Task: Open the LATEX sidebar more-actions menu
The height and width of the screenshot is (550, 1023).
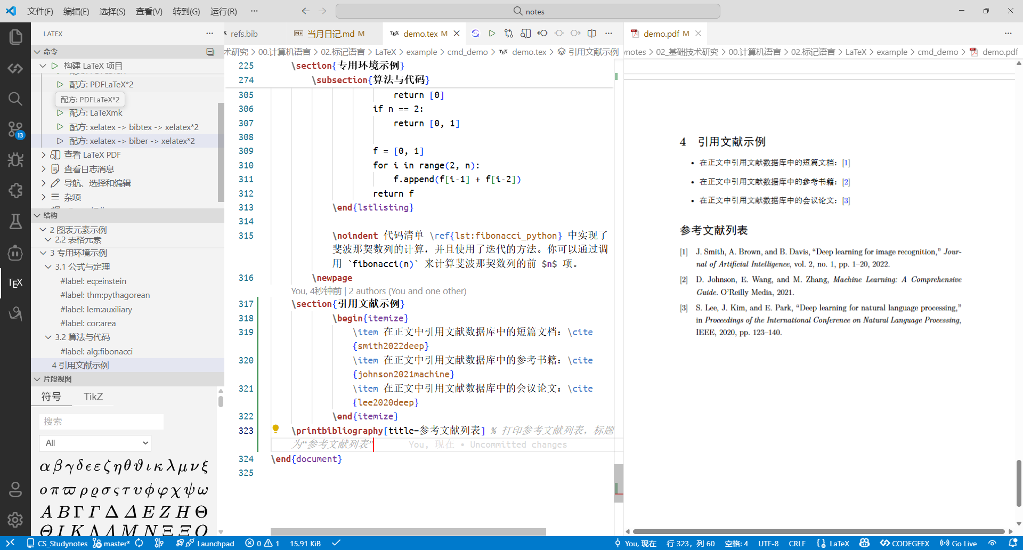Action: [x=210, y=34]
